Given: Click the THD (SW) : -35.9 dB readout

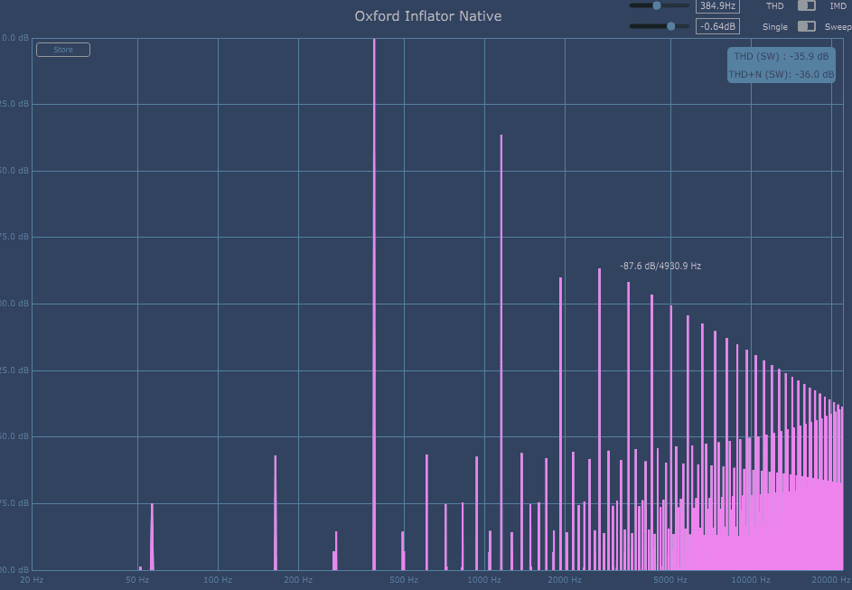Looking at the screenshot, I should pyautogui.click(x=782, y=56).
